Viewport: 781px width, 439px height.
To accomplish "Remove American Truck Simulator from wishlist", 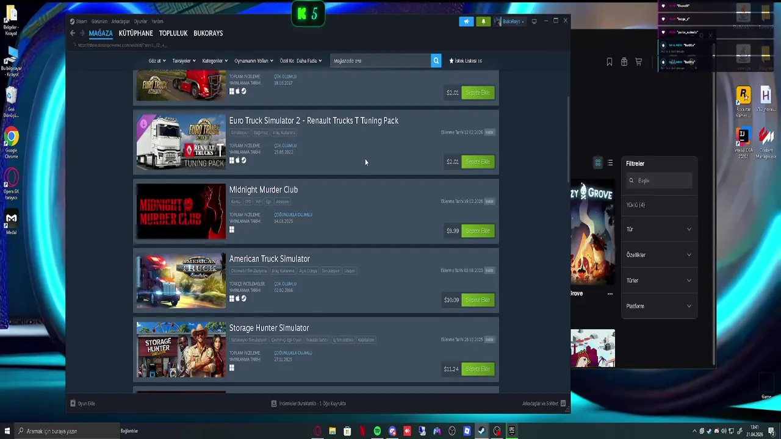I will point(489,270).
